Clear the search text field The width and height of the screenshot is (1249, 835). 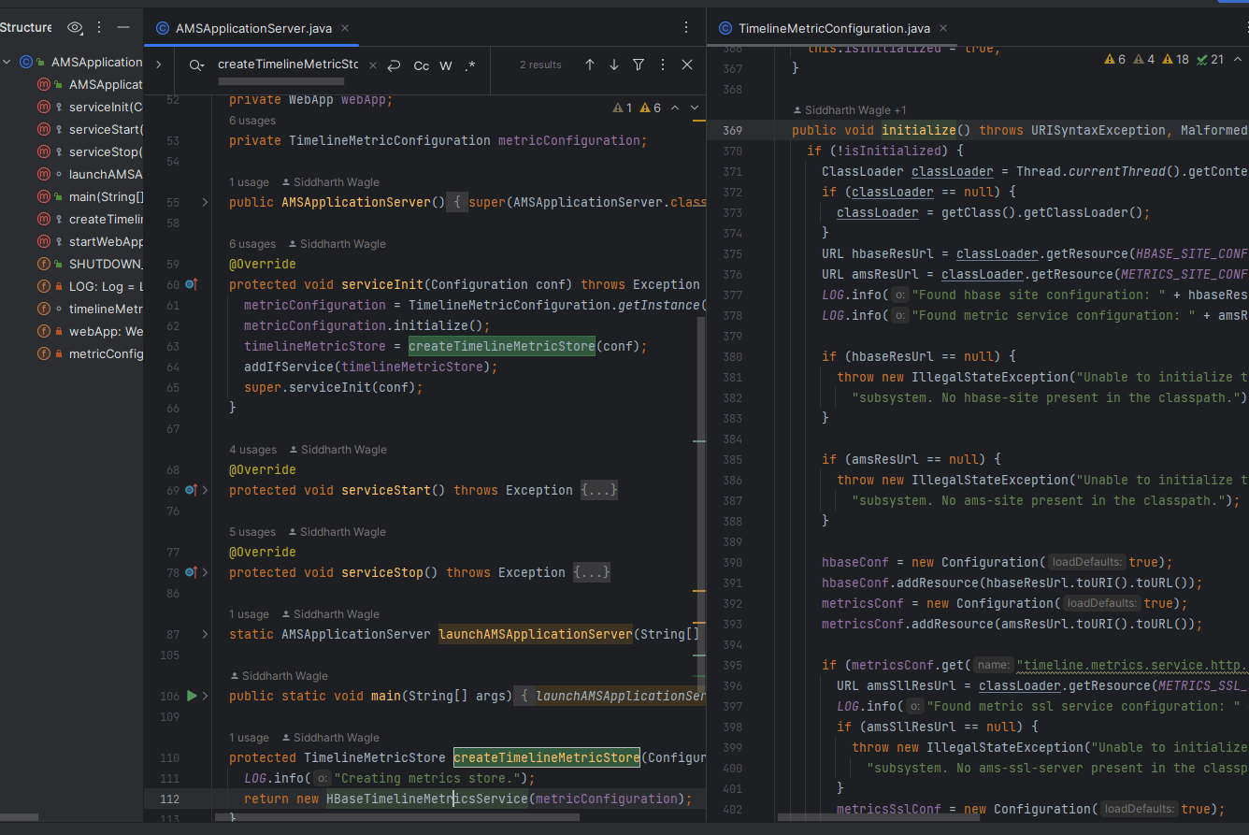click(373, 65)
